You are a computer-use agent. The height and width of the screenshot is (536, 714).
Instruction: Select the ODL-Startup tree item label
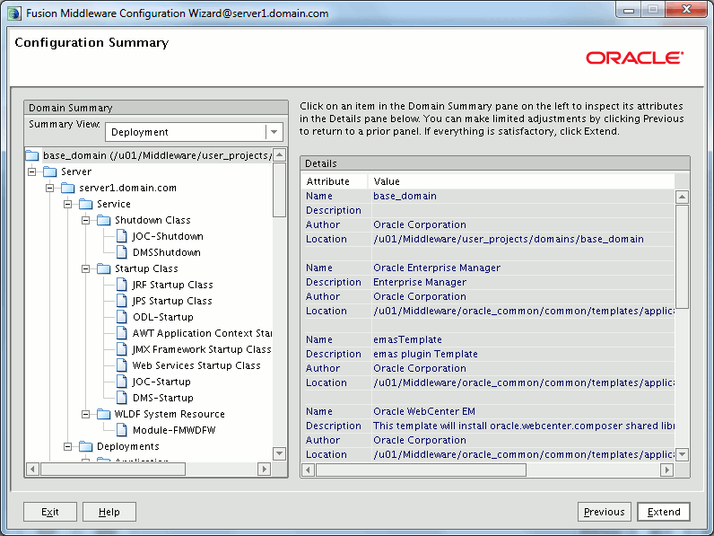coord(163,317)
